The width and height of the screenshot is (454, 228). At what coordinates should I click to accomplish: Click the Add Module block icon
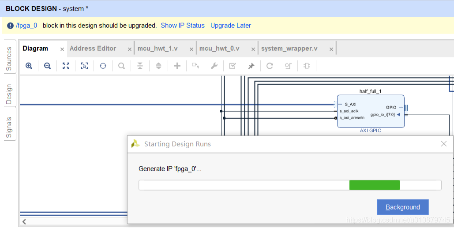(307, 66)
